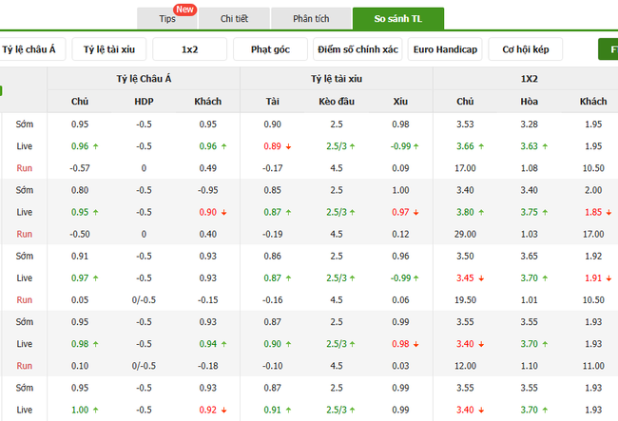Click the red New badge on Tips

pos(211,10)
